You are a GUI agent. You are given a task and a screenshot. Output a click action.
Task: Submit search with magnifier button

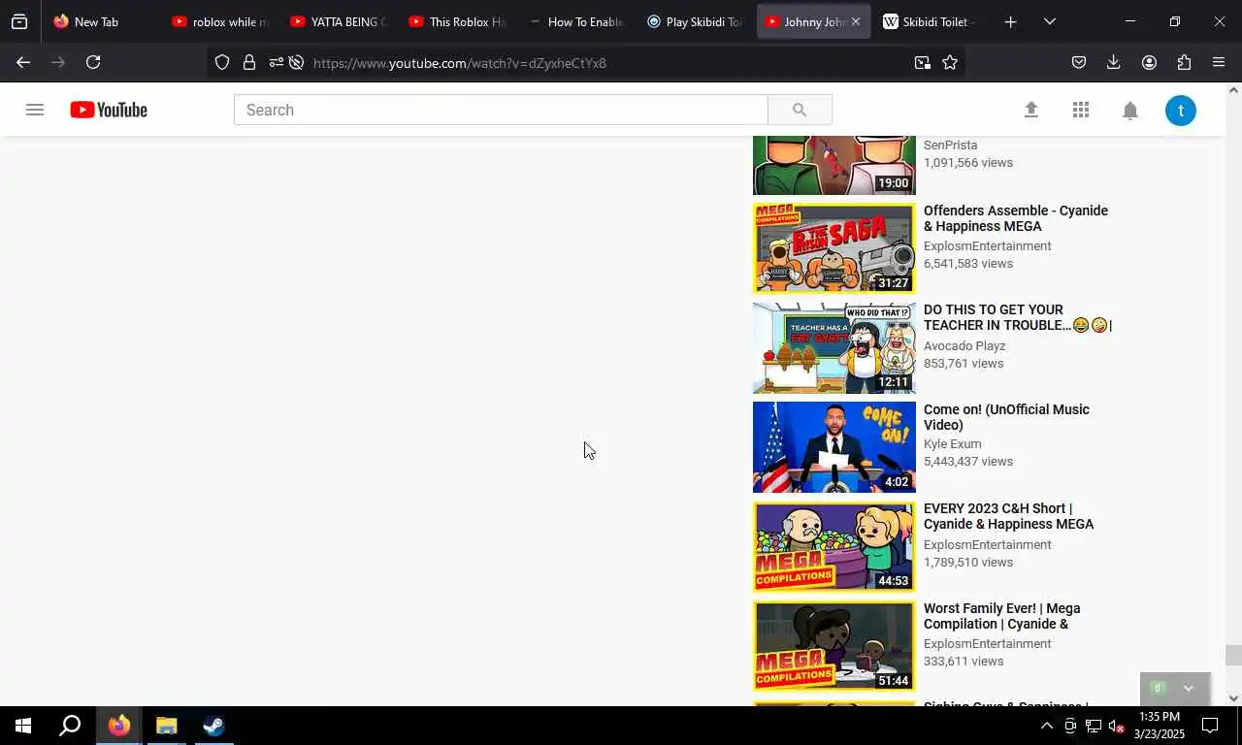click(800, 110)
